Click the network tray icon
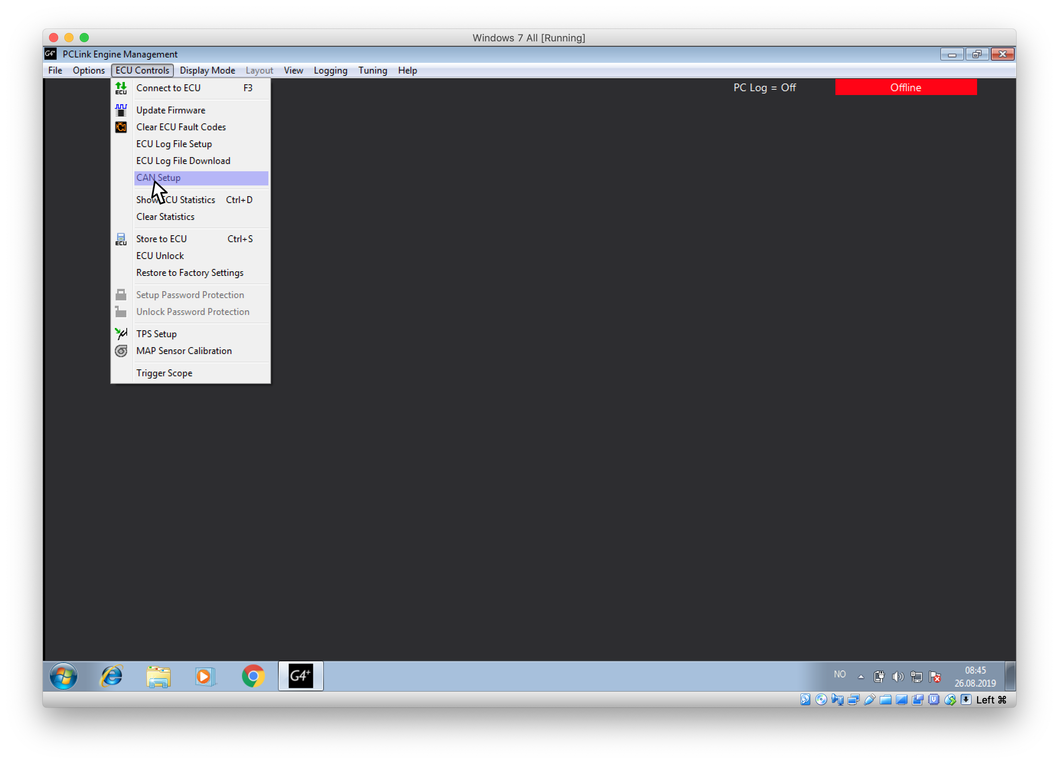1059x764 pixels. tap(916, 676)
